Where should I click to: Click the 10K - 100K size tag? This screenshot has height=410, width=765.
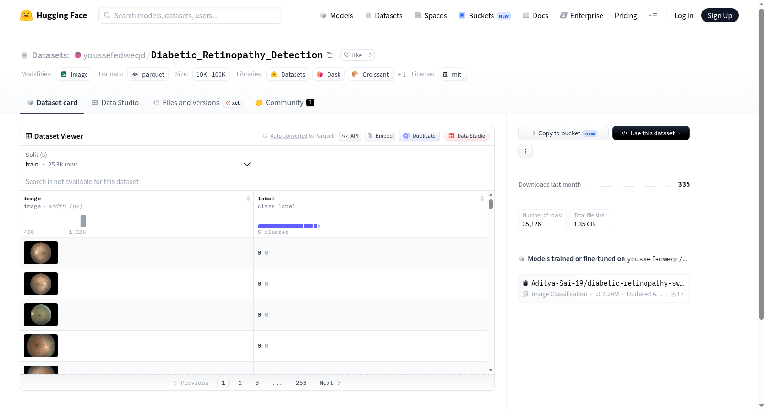tap(211, 74)
